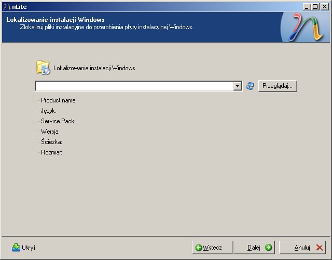The width and height of the screenshot is (332, 260).
Task: Select the Product name: row
Action: point(59,100)
